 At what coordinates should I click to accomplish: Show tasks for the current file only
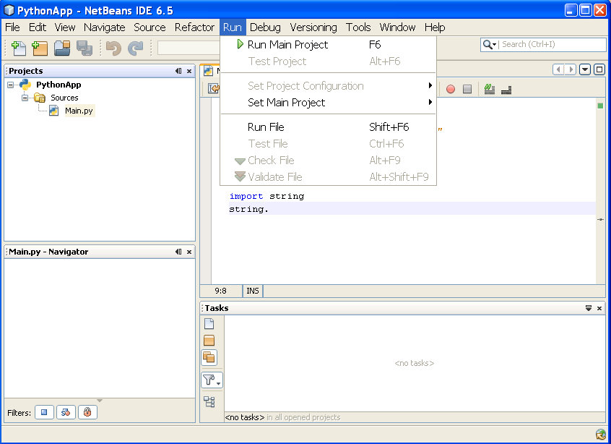(209, 323)
